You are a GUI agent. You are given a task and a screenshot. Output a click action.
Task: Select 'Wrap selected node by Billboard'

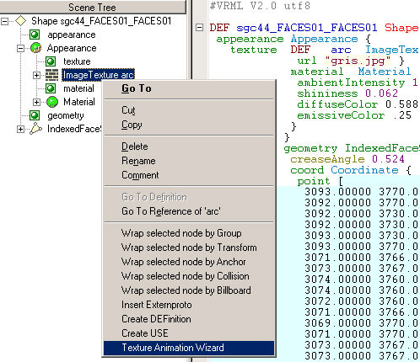tap(189, 290)
